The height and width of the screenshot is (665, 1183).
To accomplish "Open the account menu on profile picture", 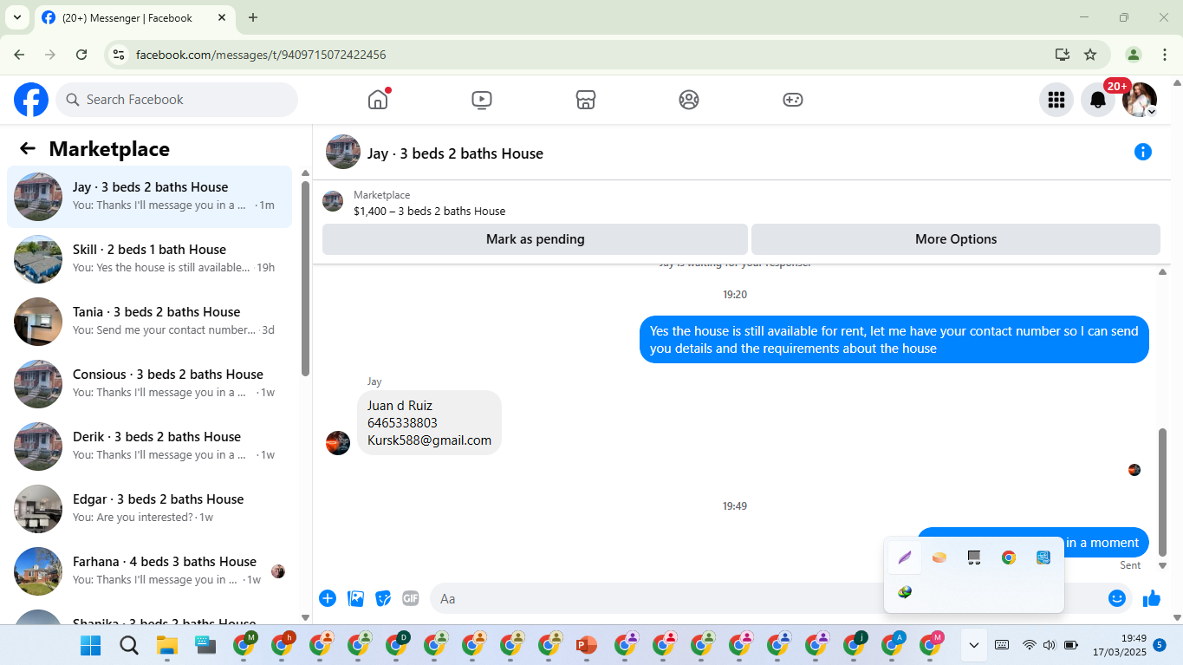I will click(1140, 100).
